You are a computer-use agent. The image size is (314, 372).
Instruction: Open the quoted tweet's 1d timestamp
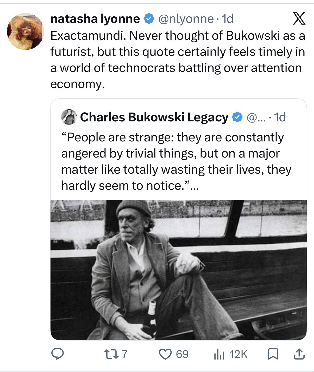(x=280, y=118)
